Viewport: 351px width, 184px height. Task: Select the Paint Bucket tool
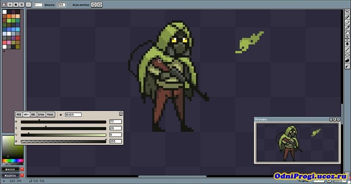pos(347,44)
